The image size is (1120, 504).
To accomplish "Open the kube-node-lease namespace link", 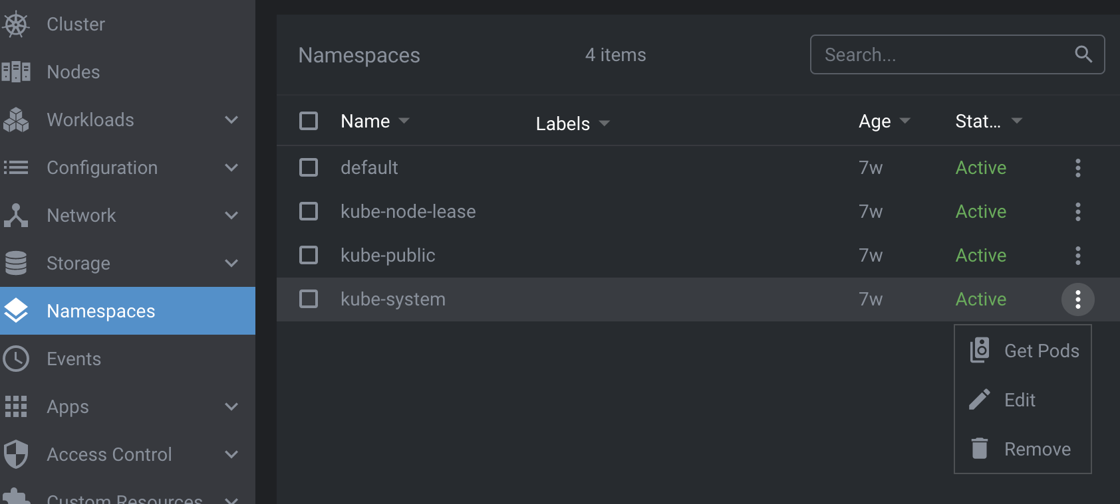I will click(408, 211).
